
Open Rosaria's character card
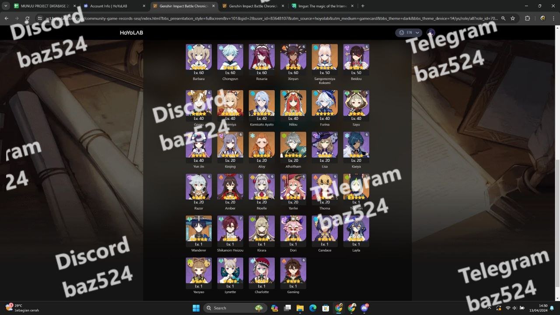pos(262,60)
